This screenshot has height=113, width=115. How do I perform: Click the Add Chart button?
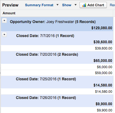93,5
